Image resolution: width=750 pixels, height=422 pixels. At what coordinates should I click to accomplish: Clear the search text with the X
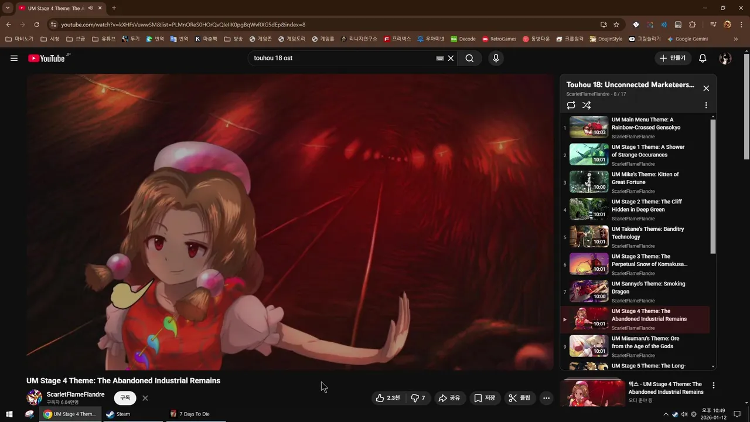tap(451, 58)
